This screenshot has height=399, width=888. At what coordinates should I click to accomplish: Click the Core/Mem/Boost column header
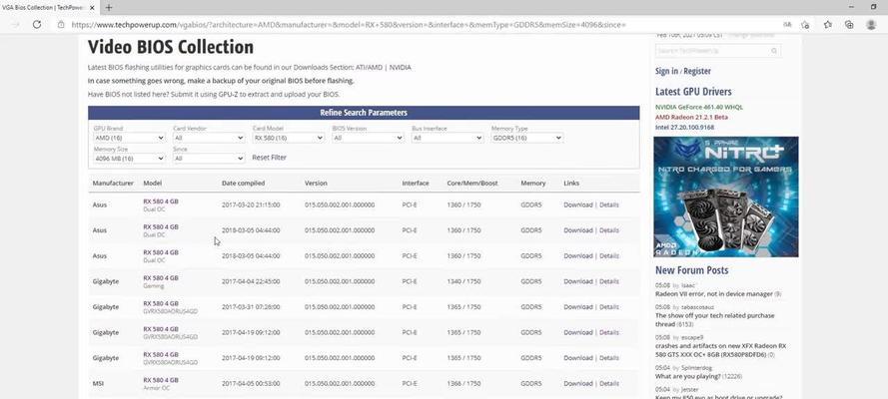[472, 184]
